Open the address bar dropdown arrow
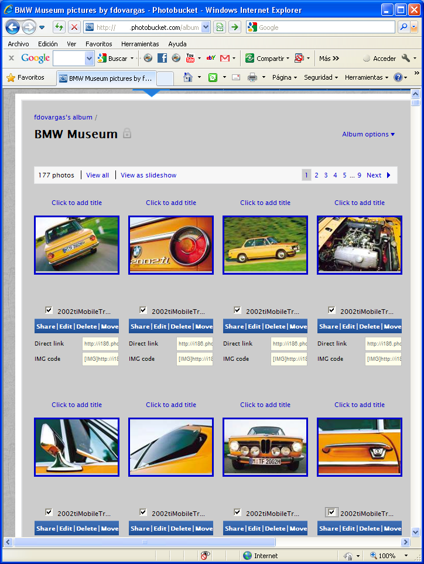Screen dimensions: 424x564 (x=206, y=28)
